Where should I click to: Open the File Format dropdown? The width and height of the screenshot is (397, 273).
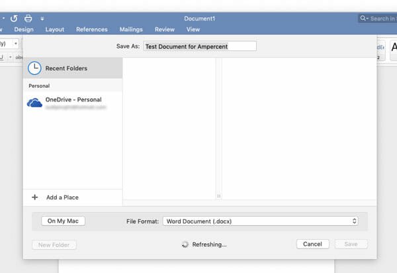tap(261, 221)
